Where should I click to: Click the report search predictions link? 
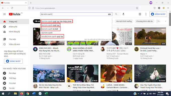coord(98,39)
